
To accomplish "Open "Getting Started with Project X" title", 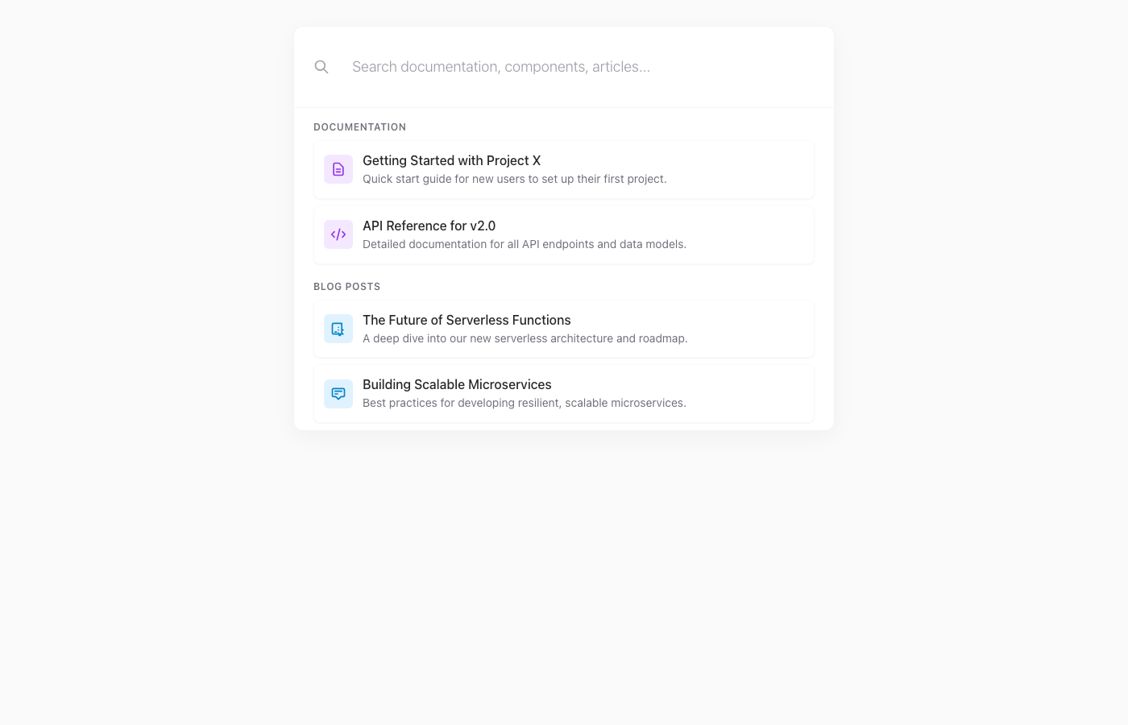I will coord(451,161).
